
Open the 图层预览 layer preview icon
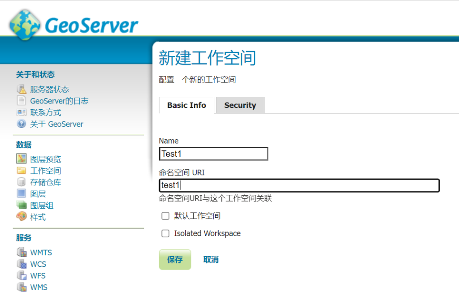click(22, 159)
